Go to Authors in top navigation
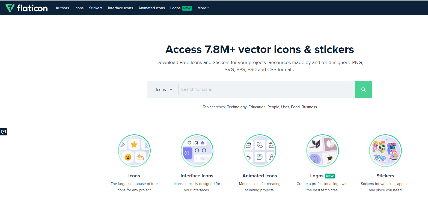Viewport: 428px width, 200px height. point(62,8)
